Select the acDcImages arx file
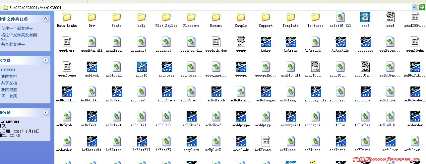 [x=266, y=95]
